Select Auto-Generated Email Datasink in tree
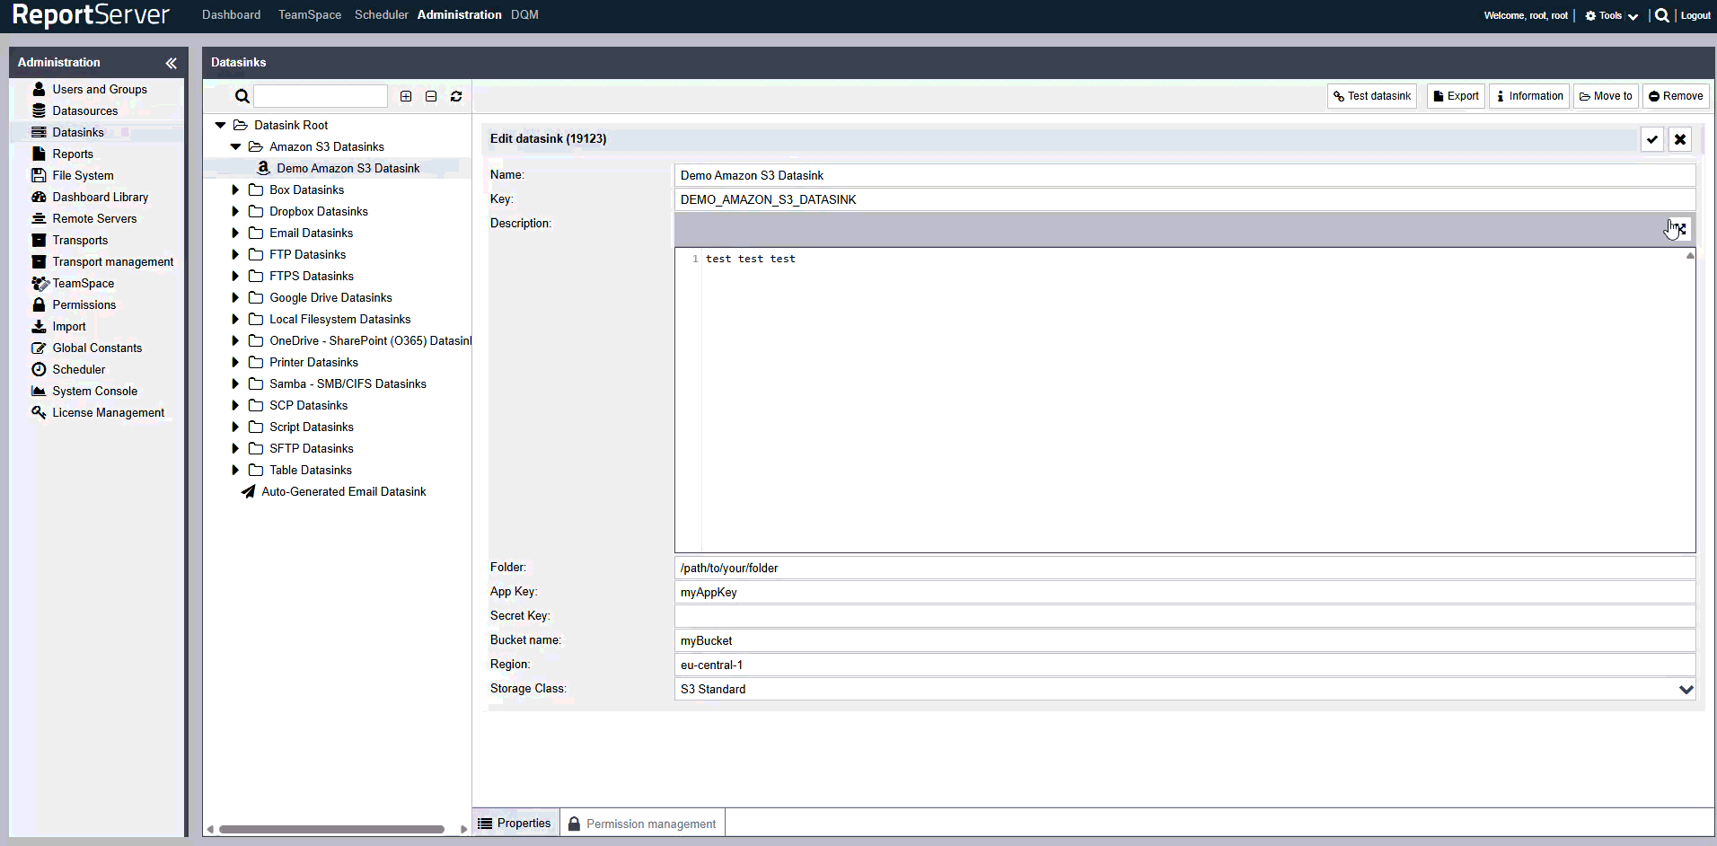The height and width of the screenshot is (846, 1717). pyautogui.click(x=343, y=492)
